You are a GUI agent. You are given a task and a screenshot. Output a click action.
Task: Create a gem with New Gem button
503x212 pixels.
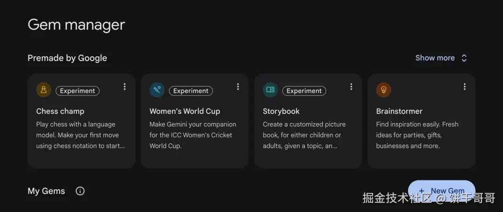442,191
